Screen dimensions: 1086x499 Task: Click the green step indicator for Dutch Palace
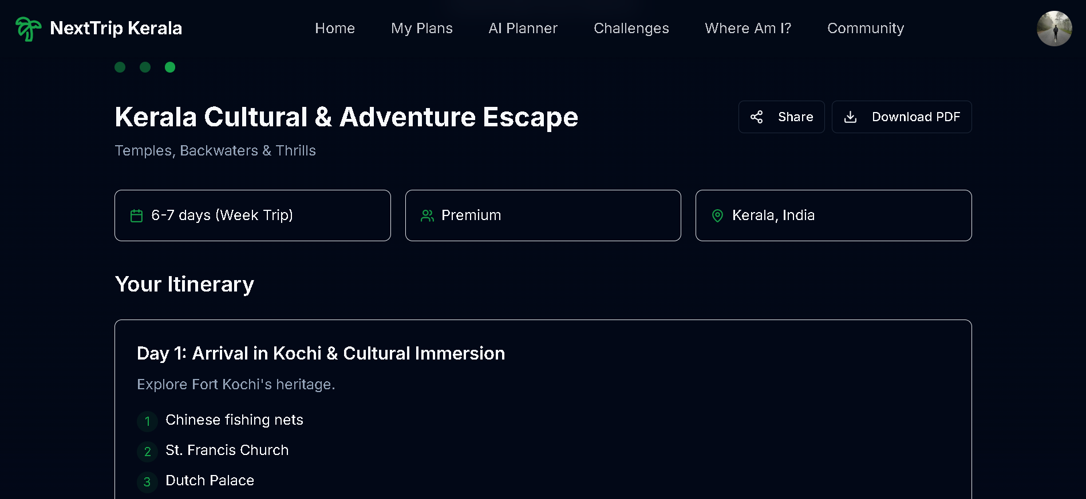coord(147,482)
